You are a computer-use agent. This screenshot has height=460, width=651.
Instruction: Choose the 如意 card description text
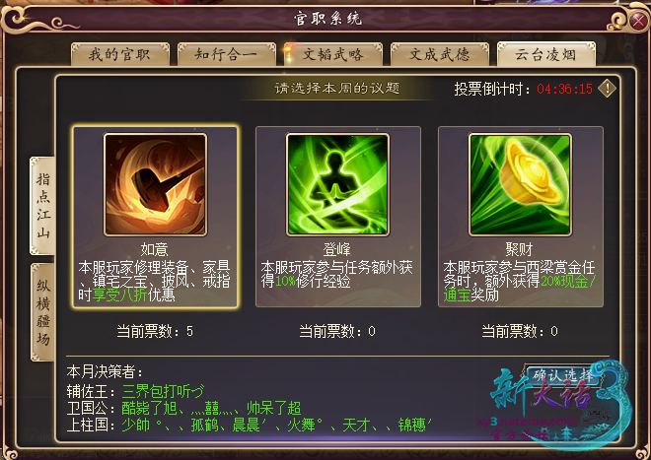[x=154, y=282]
